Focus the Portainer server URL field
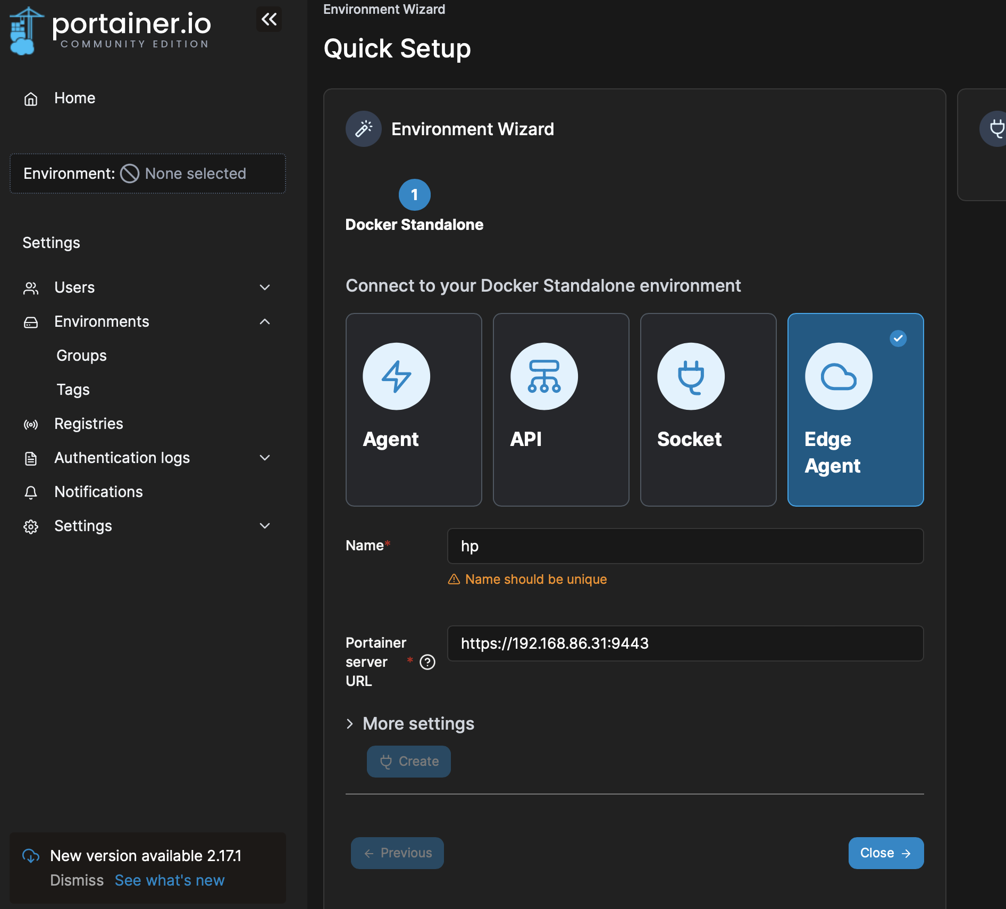The width and height of the screenshot is (1006, 909). 685,643
